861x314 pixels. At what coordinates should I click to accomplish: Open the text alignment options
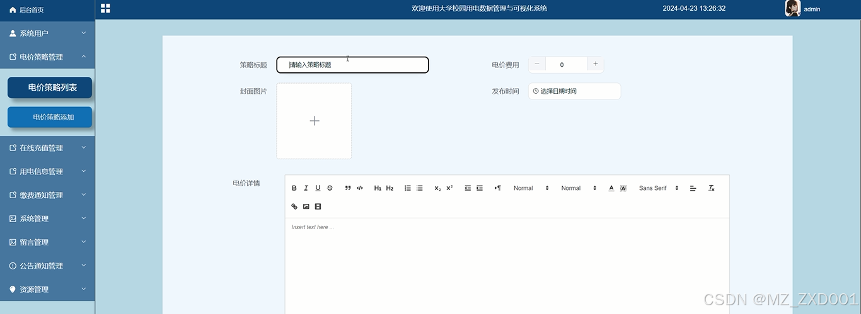click(x=693, y=188)
